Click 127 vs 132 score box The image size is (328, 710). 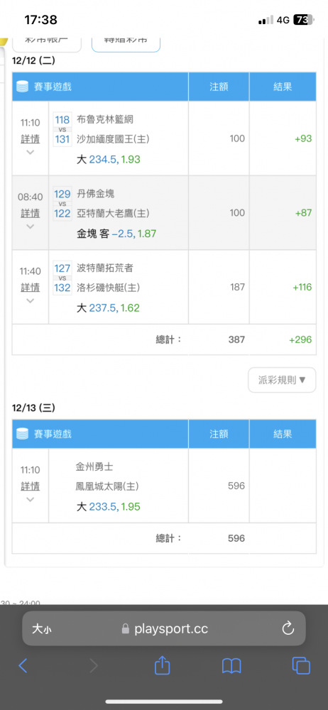(62, 278)
